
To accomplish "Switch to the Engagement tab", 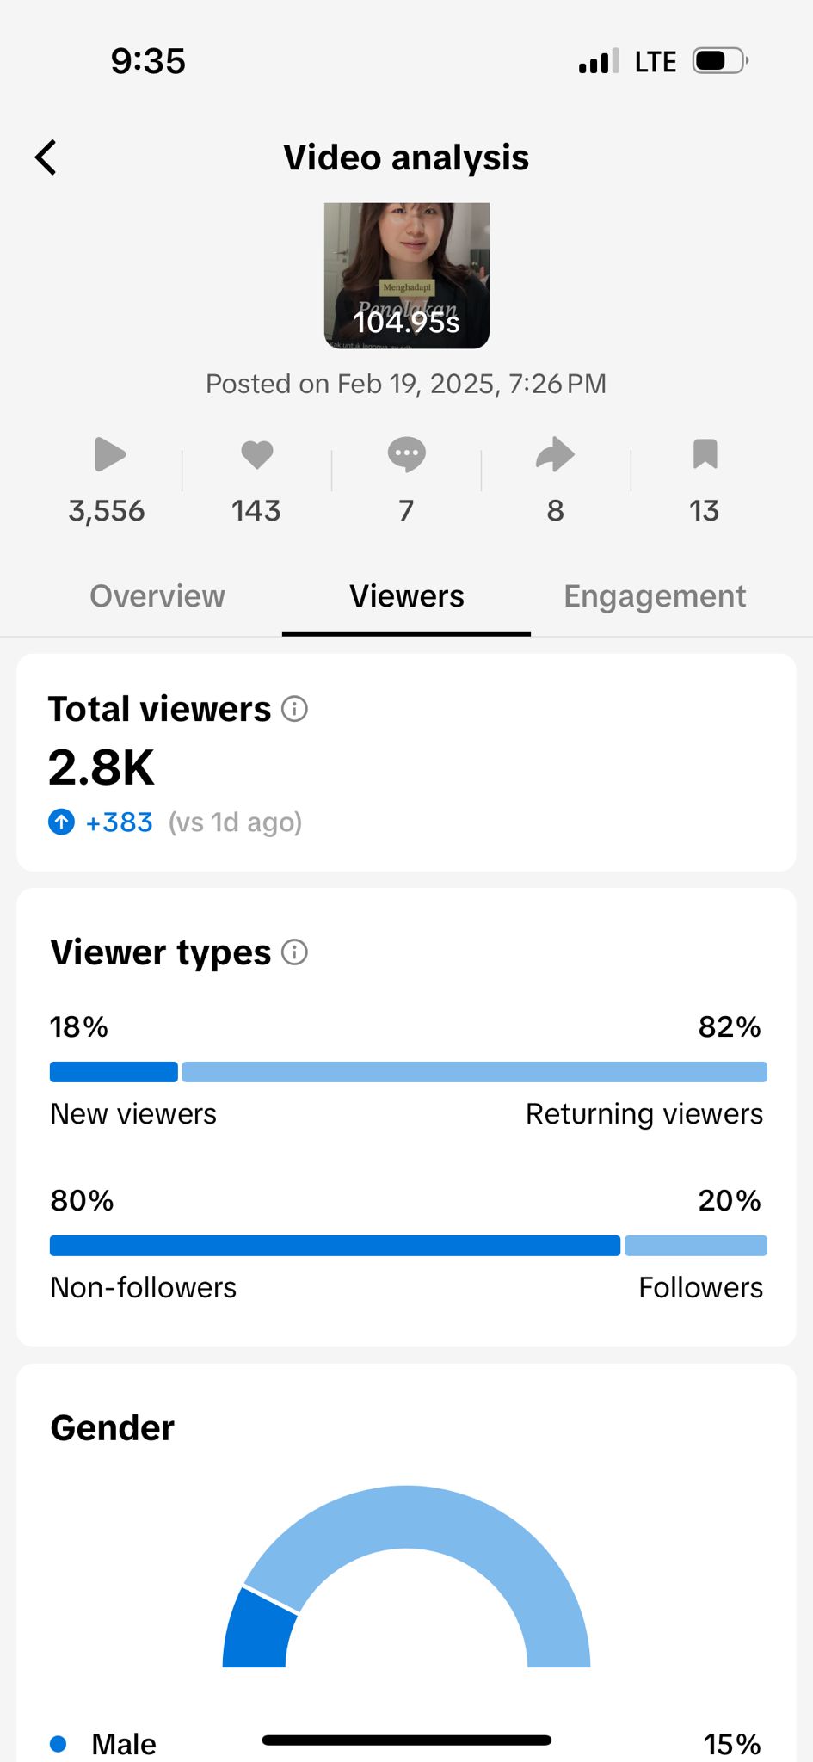I will coord(655,596).
